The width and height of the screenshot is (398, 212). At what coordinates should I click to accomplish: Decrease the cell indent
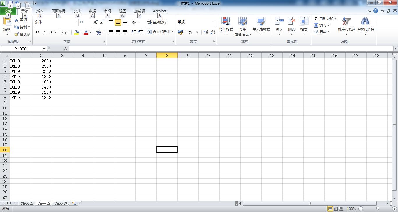click(x=134, y=32)
